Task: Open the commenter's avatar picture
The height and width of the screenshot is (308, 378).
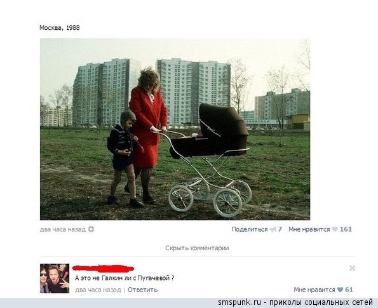Action: click(55, 278)
